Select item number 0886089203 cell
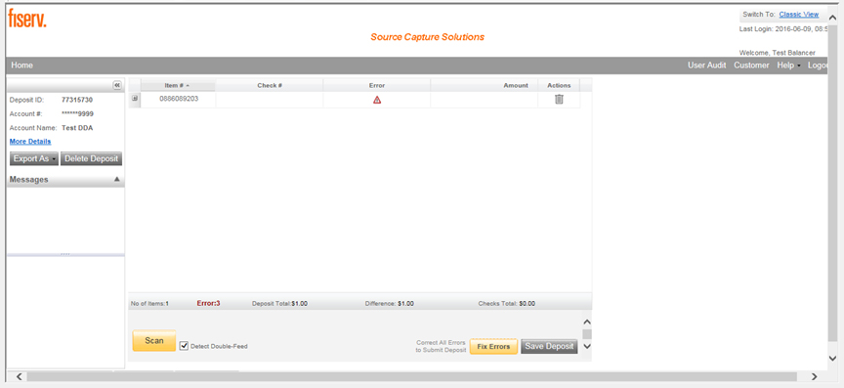The width and height of the screenshot is (844, 388). [179, 99]
